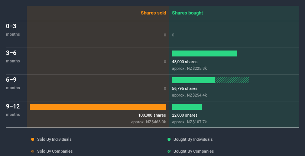Click the striped Sold By Companies legend icon
The height and width of the screenshot is (156, 305).
click(x=33, y=151)
